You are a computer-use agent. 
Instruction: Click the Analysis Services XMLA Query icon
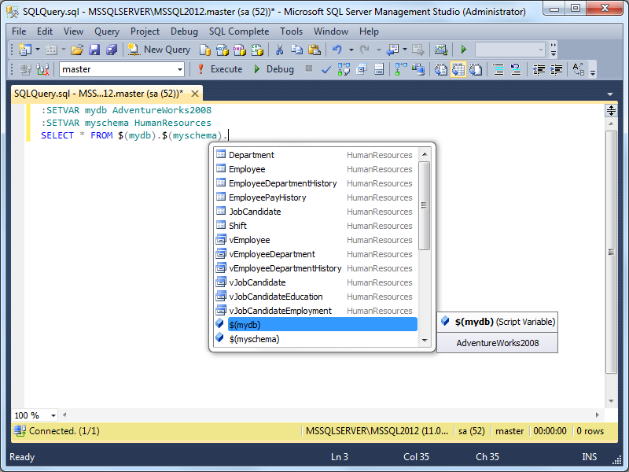tap(257, 50)
